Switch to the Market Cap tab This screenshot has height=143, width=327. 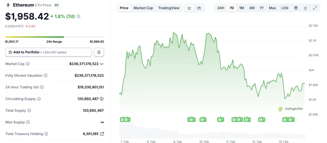click(x=143, y=8)
